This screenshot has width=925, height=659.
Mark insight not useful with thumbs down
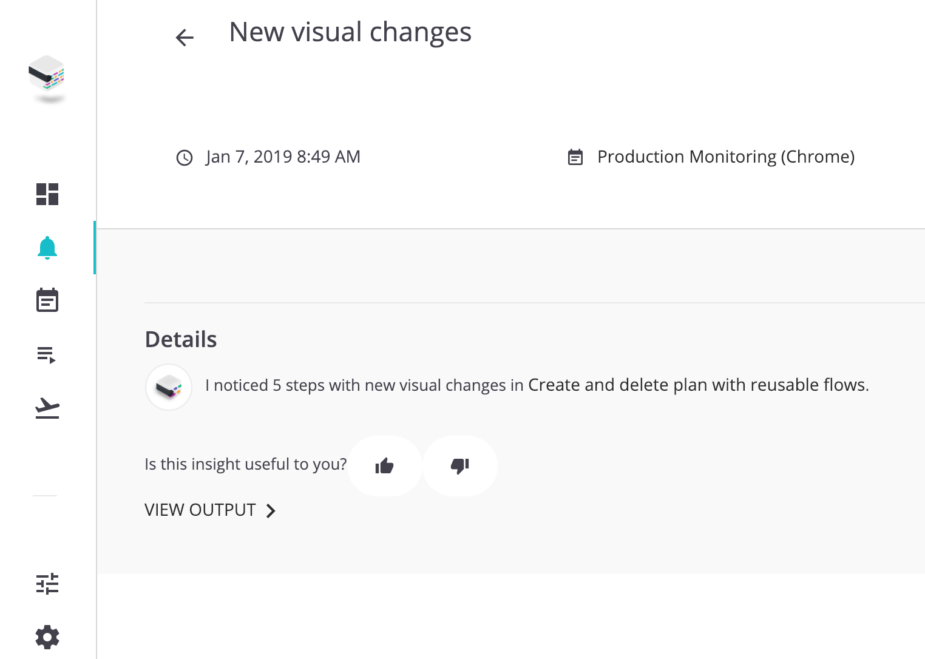[460, 466]
